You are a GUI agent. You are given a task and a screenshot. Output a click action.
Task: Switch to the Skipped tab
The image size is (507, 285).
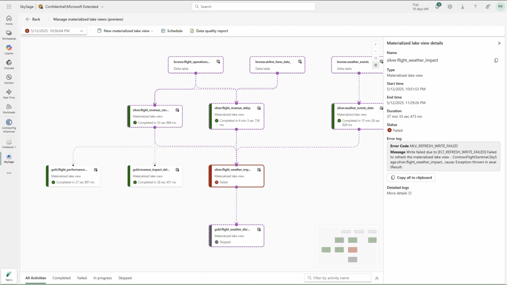click(125, 278)
